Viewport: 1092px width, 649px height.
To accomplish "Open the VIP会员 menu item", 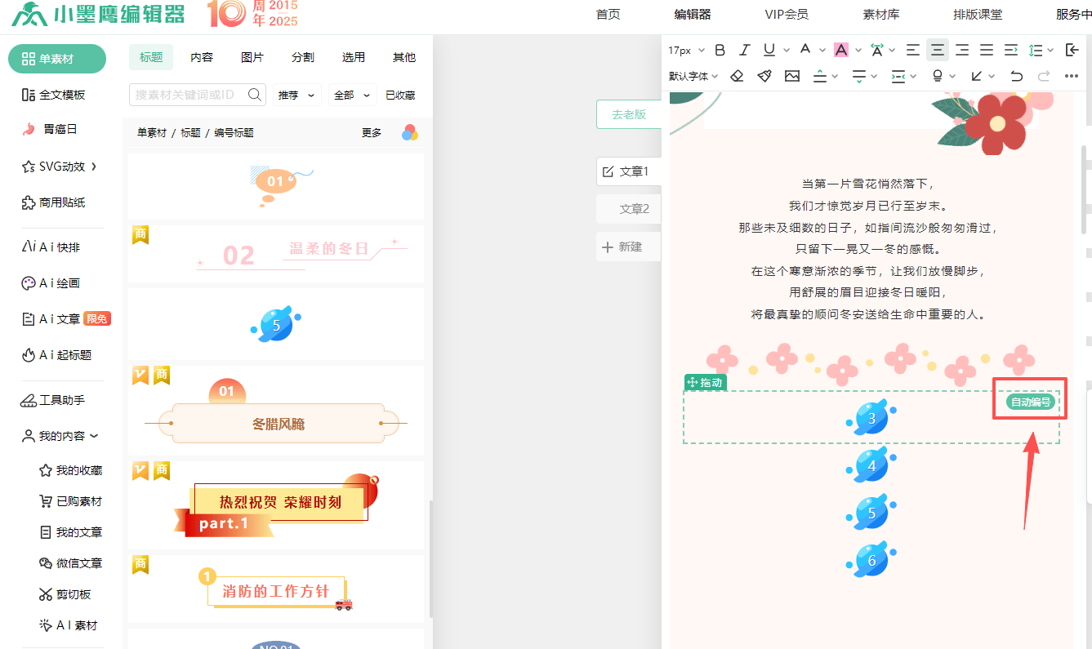I will [786, 14].
